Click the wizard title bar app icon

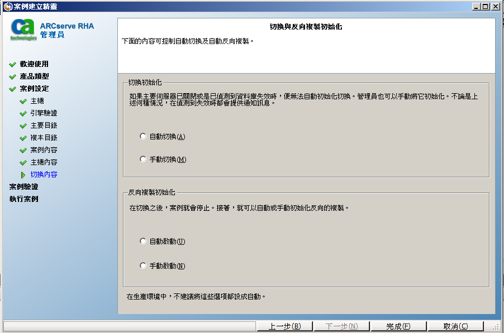tap(8, 7)
